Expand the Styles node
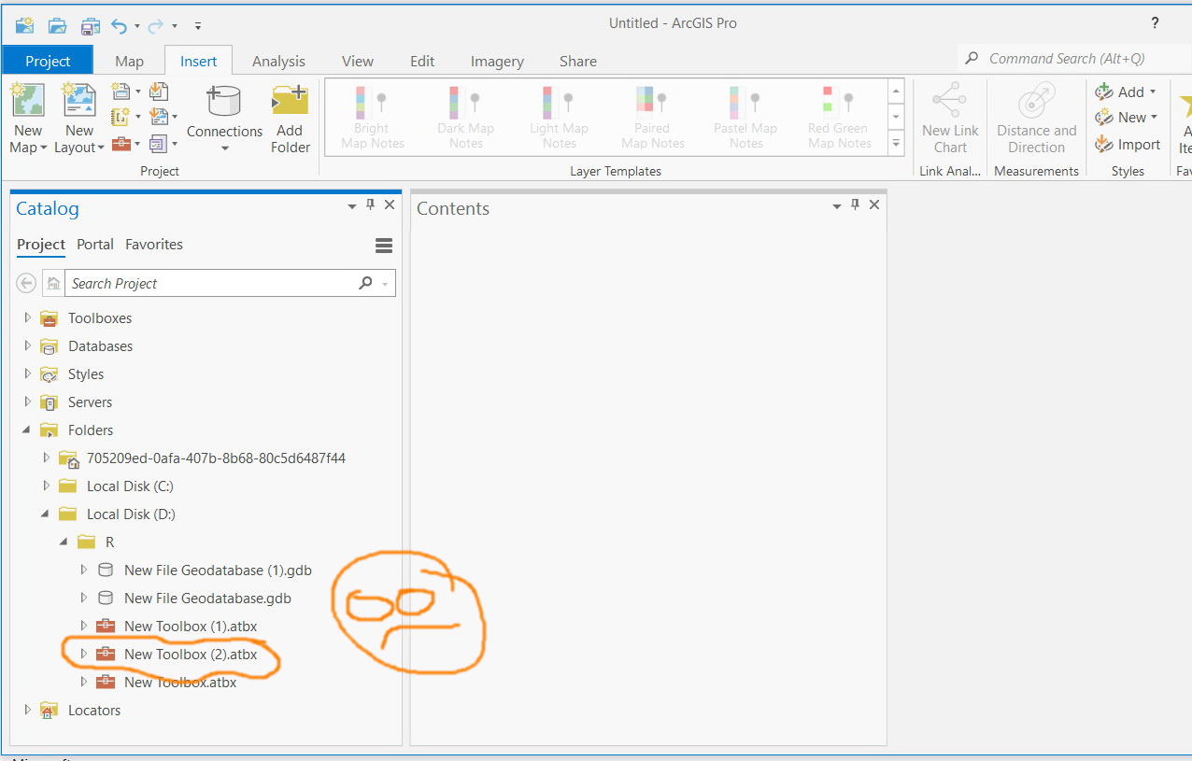The height and width of the screenshot is (761, 1192). 27,374
